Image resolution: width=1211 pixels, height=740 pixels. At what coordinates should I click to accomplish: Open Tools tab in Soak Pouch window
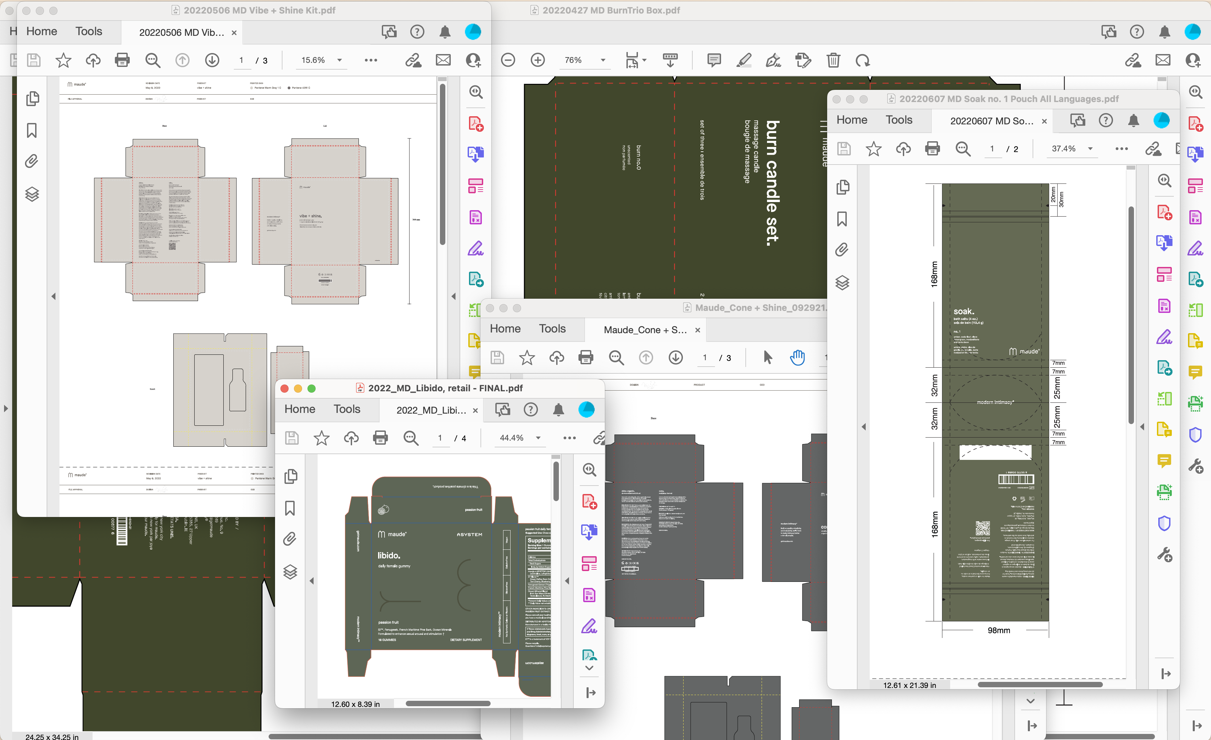(x=899, y=120)
